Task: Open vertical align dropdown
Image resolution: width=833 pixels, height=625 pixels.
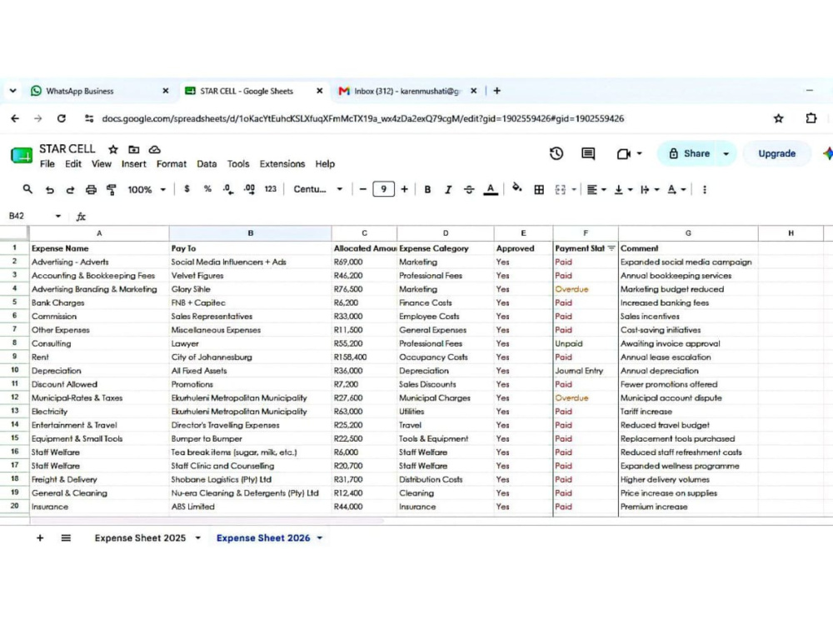Action: click(x=622, y=190)
